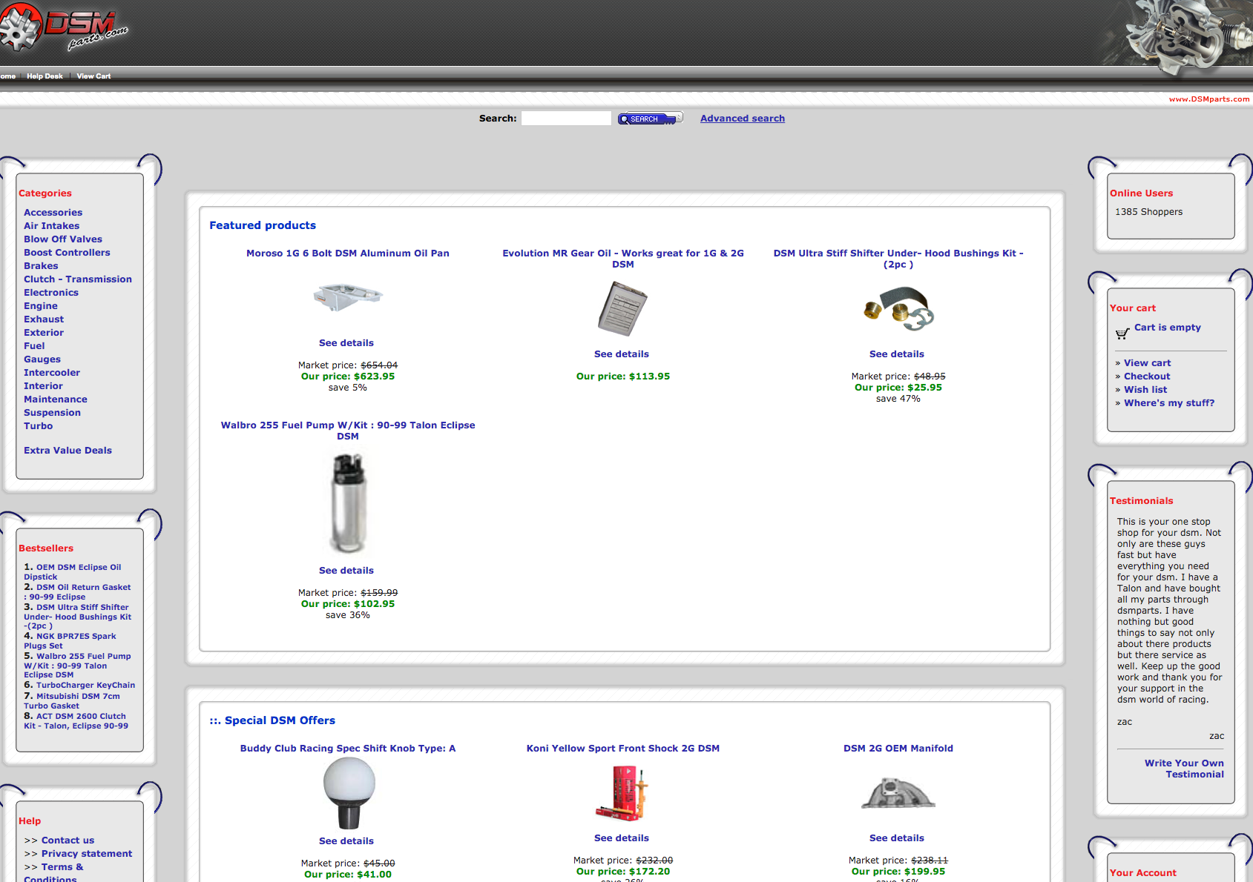The width and height of the screenshot is (1253, 882).
Task: Open Buddy Club Racing Spec Shift Knob title
Action: point(348,749)
